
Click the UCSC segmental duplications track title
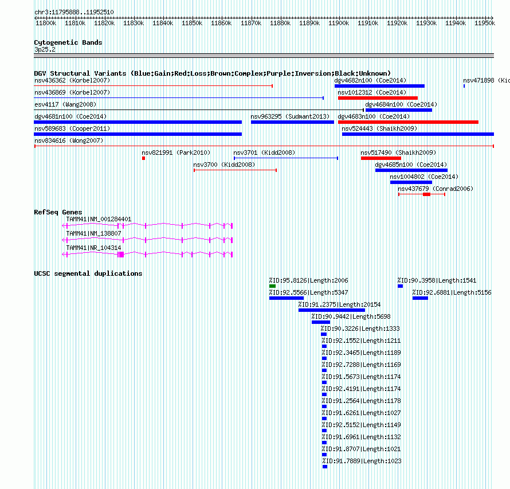(x=88, y=273)
